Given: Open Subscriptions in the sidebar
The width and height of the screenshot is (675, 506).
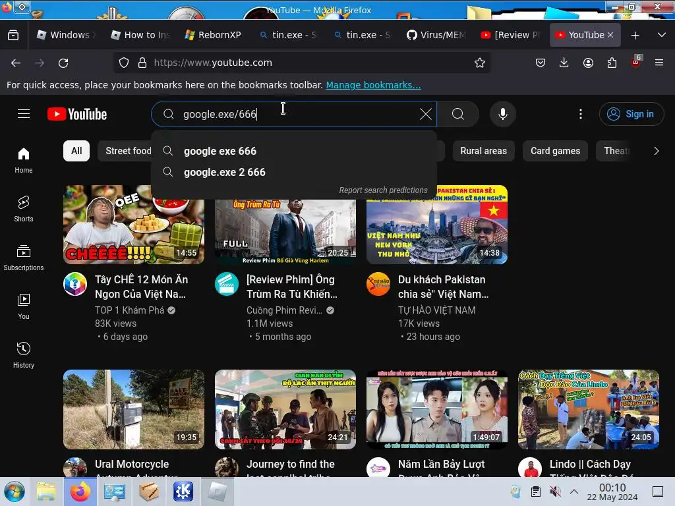Looking at the screenshot, I should coord(24,258).
